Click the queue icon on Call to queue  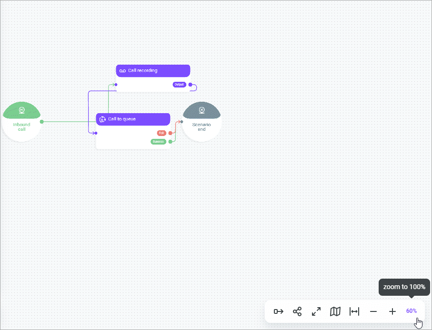click(102, 119)
